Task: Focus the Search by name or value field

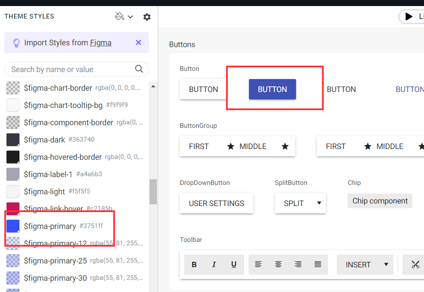Action: click(69, 69)
